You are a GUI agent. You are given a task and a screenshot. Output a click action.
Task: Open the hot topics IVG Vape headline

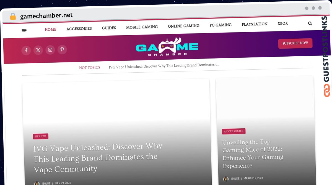(x=164, y=66)
